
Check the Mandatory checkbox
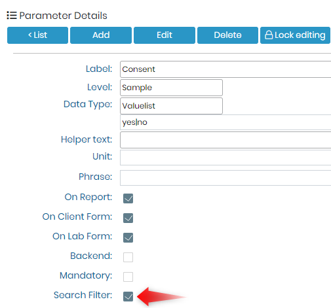coord(128,277)
